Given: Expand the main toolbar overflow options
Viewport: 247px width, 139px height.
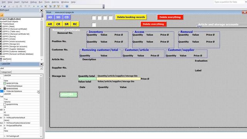Looking at the screenshot, I should [103, 7].
